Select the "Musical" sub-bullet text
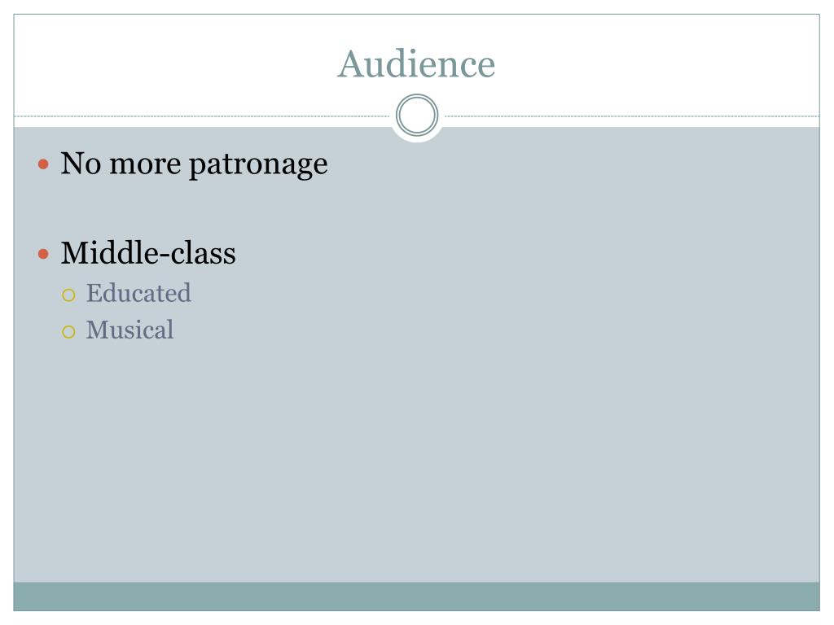834x625 pixels. tap(129, 330)
